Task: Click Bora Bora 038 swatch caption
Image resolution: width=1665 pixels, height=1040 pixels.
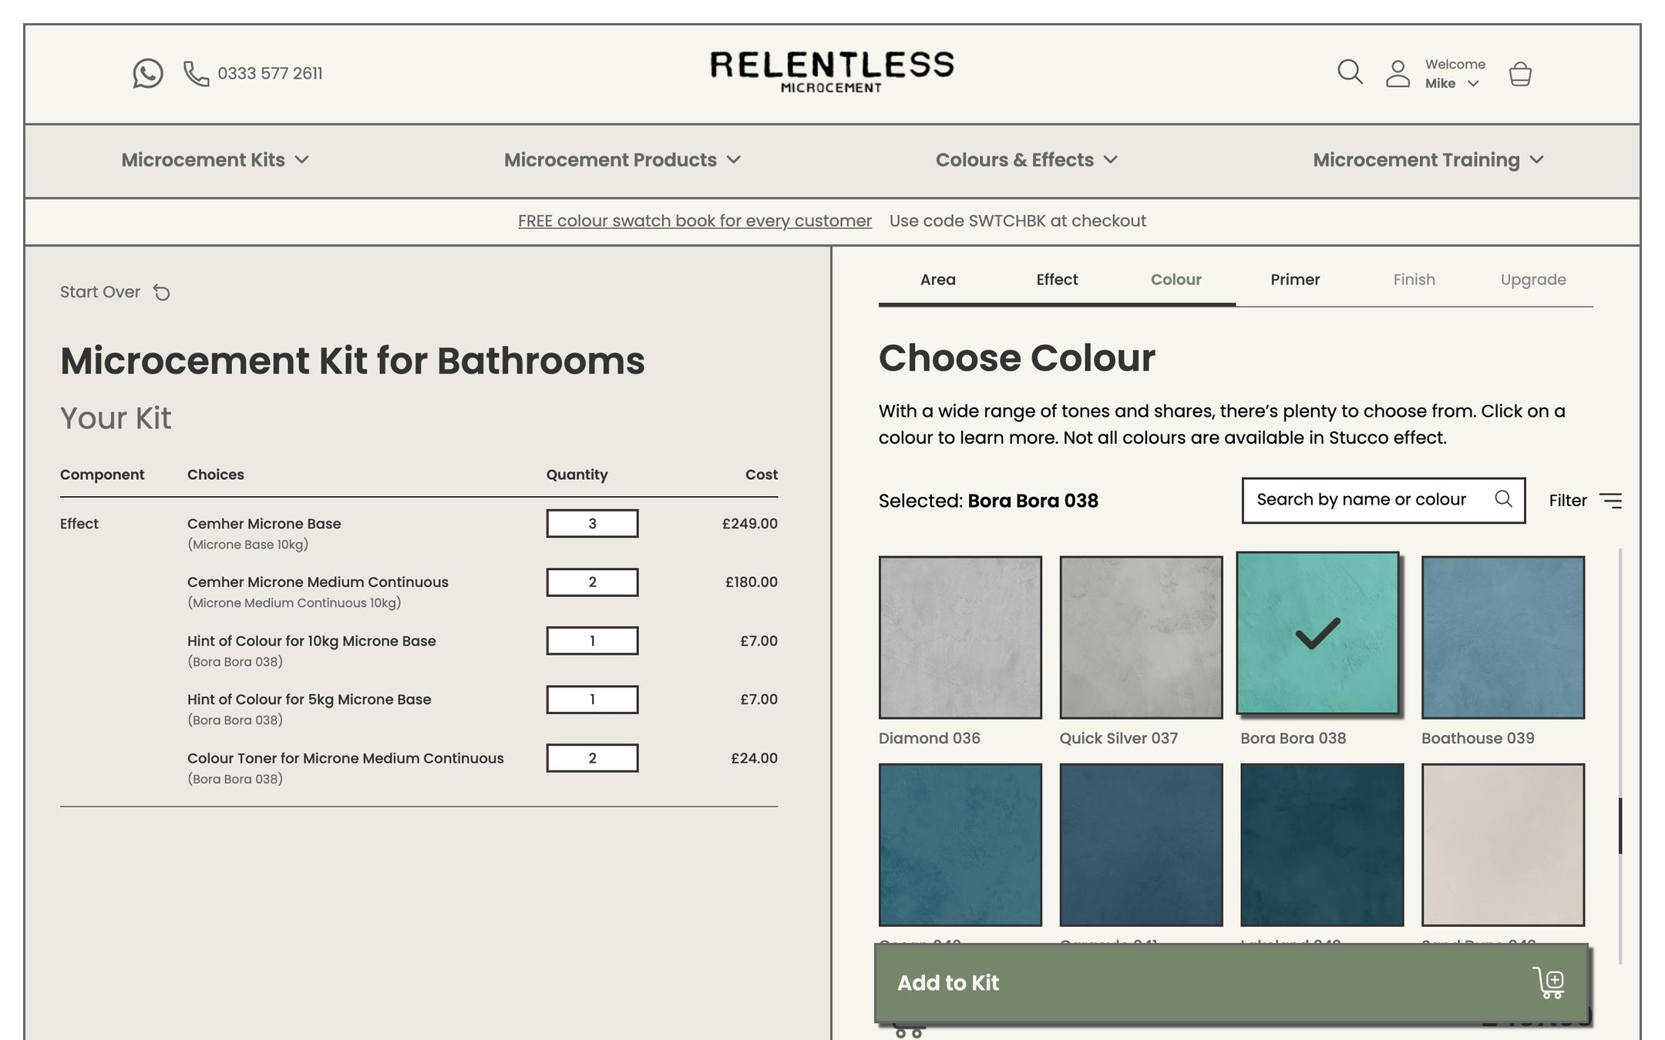Action: tap(1293, 738)
